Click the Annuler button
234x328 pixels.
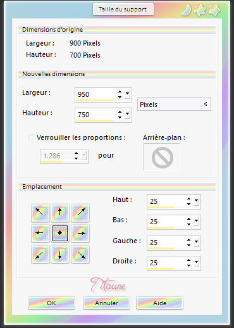coord(106,303)
